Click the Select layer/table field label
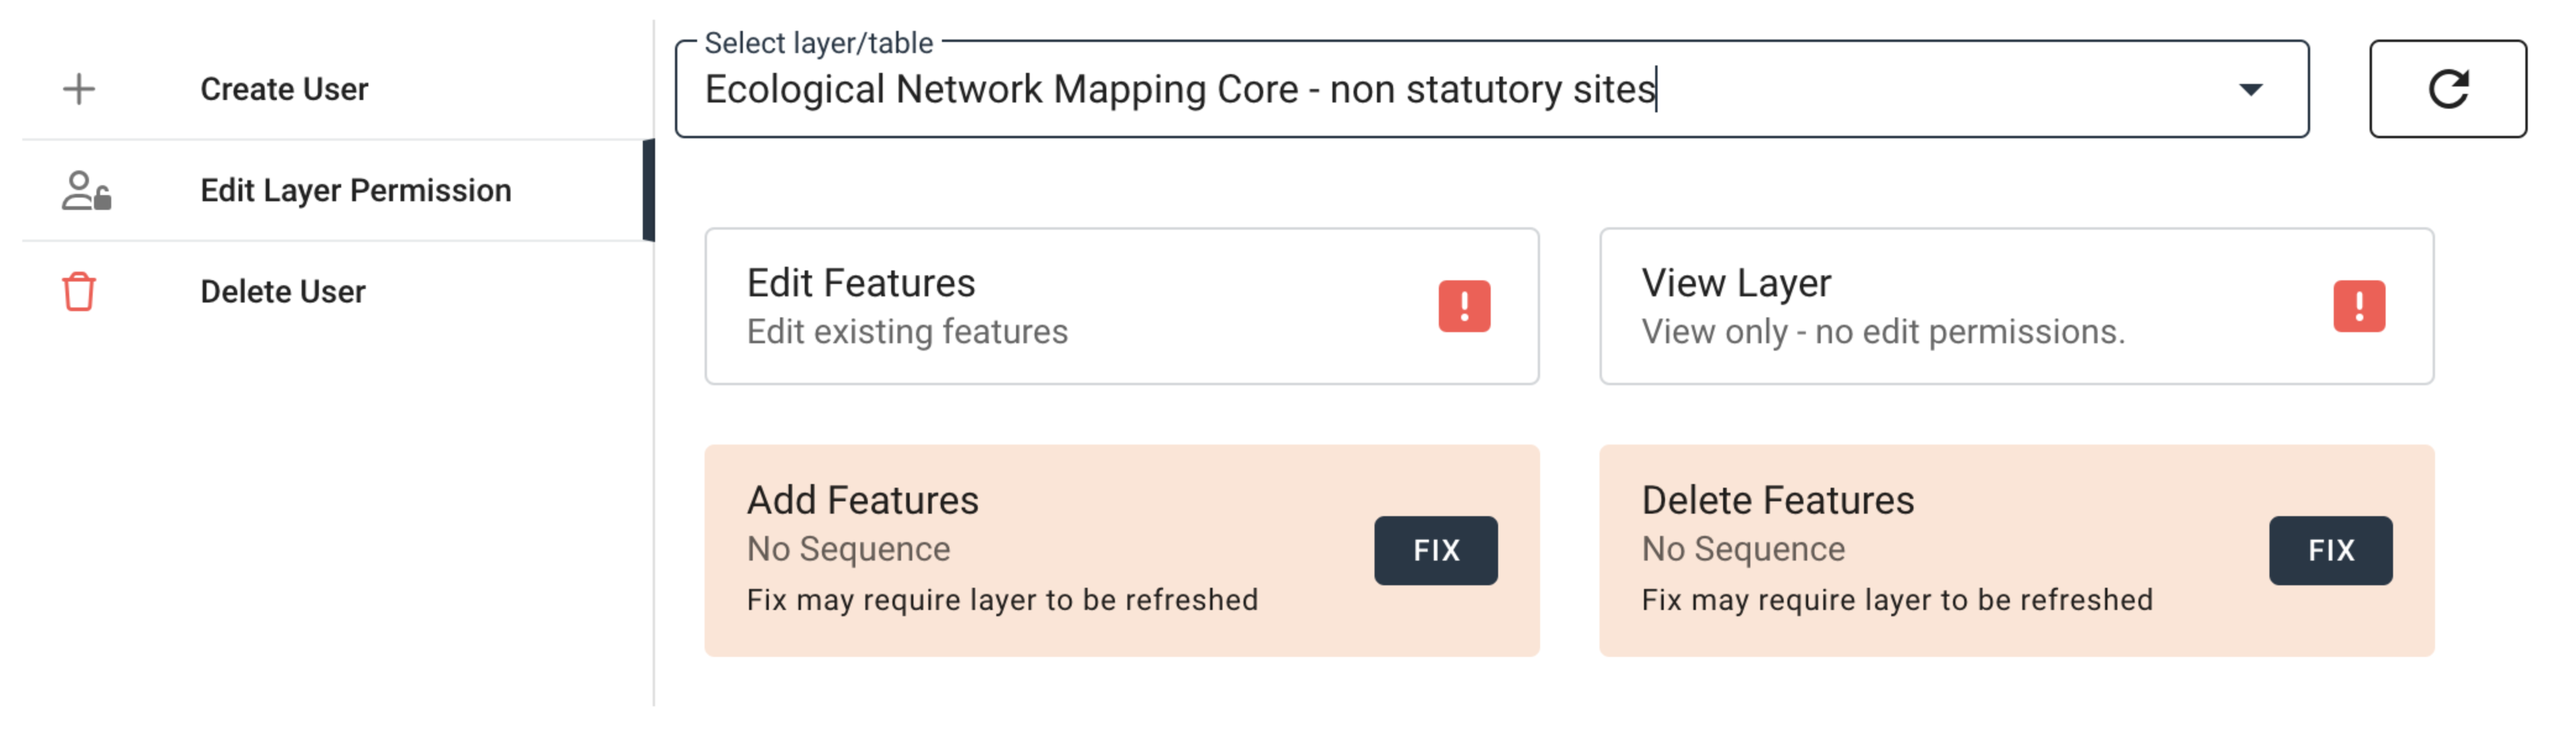 pos(818,43)
